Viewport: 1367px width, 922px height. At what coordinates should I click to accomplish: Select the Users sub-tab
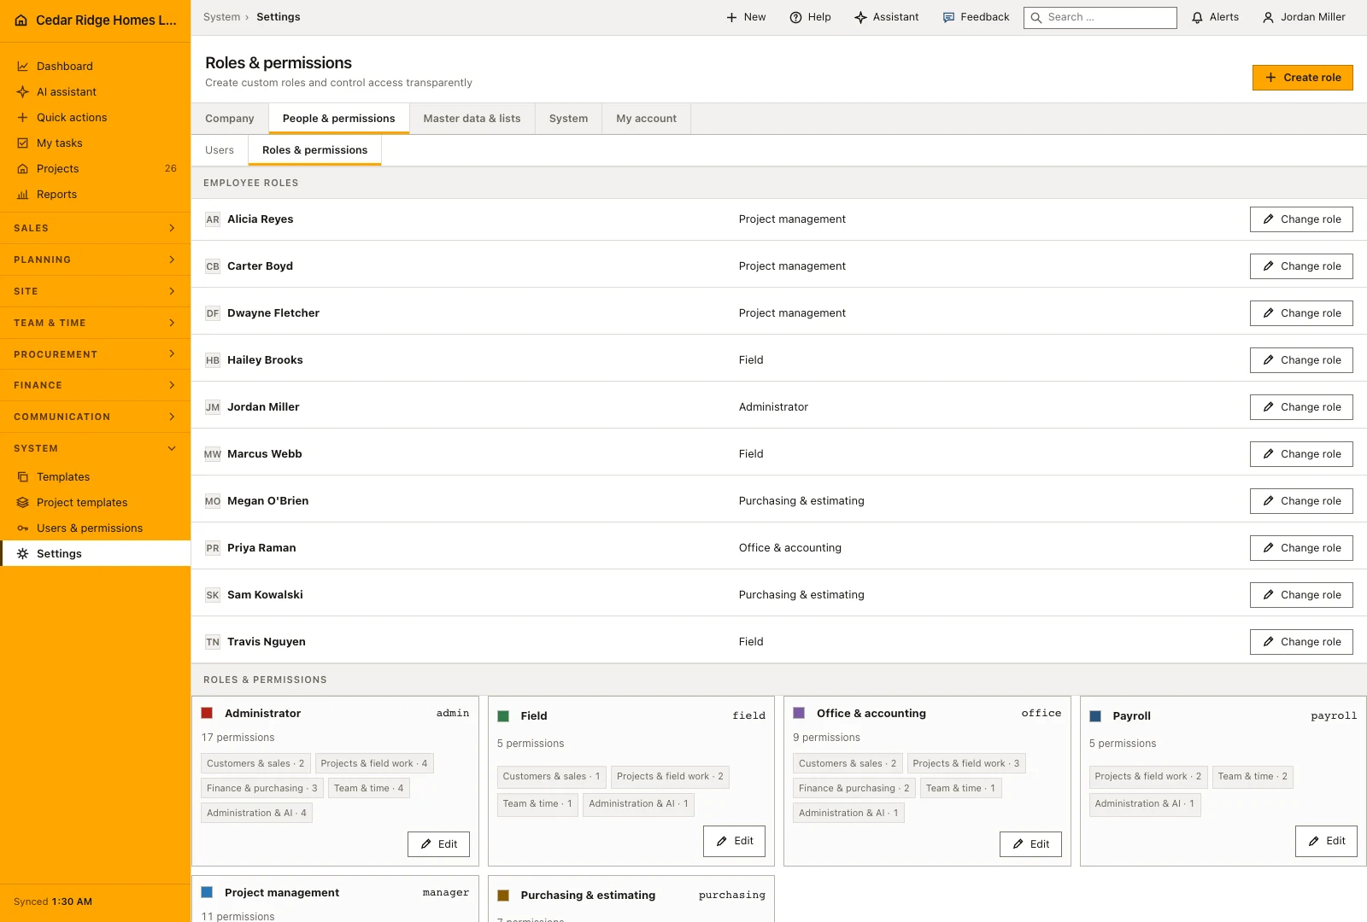tap(220, 150)
